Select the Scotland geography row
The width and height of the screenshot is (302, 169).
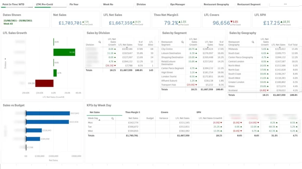point(263,90)
